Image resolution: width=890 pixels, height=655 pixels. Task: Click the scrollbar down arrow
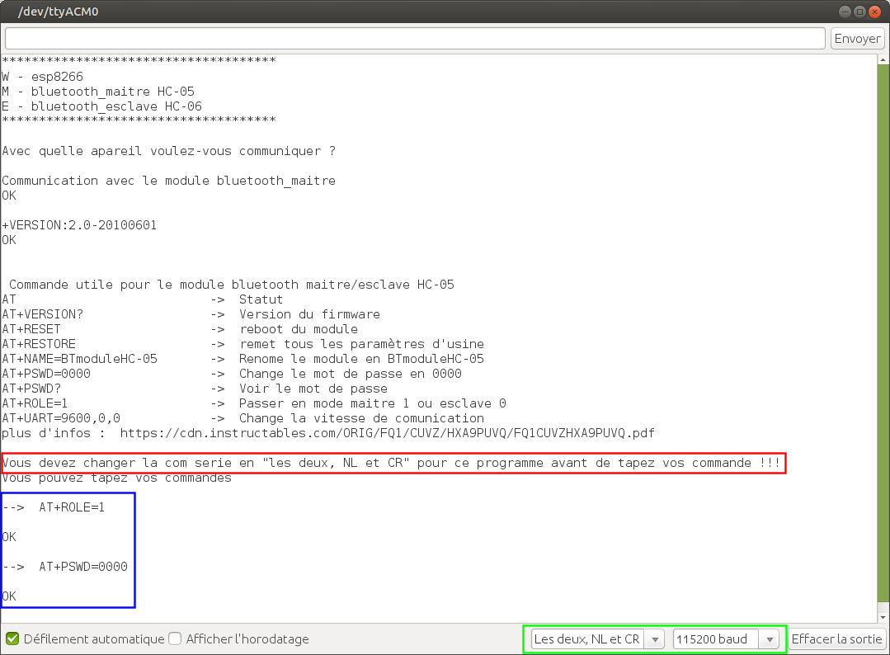883,616
